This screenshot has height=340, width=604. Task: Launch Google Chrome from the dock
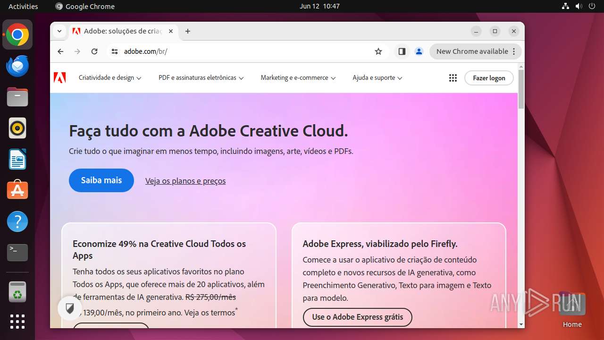[x=17, y=35]
